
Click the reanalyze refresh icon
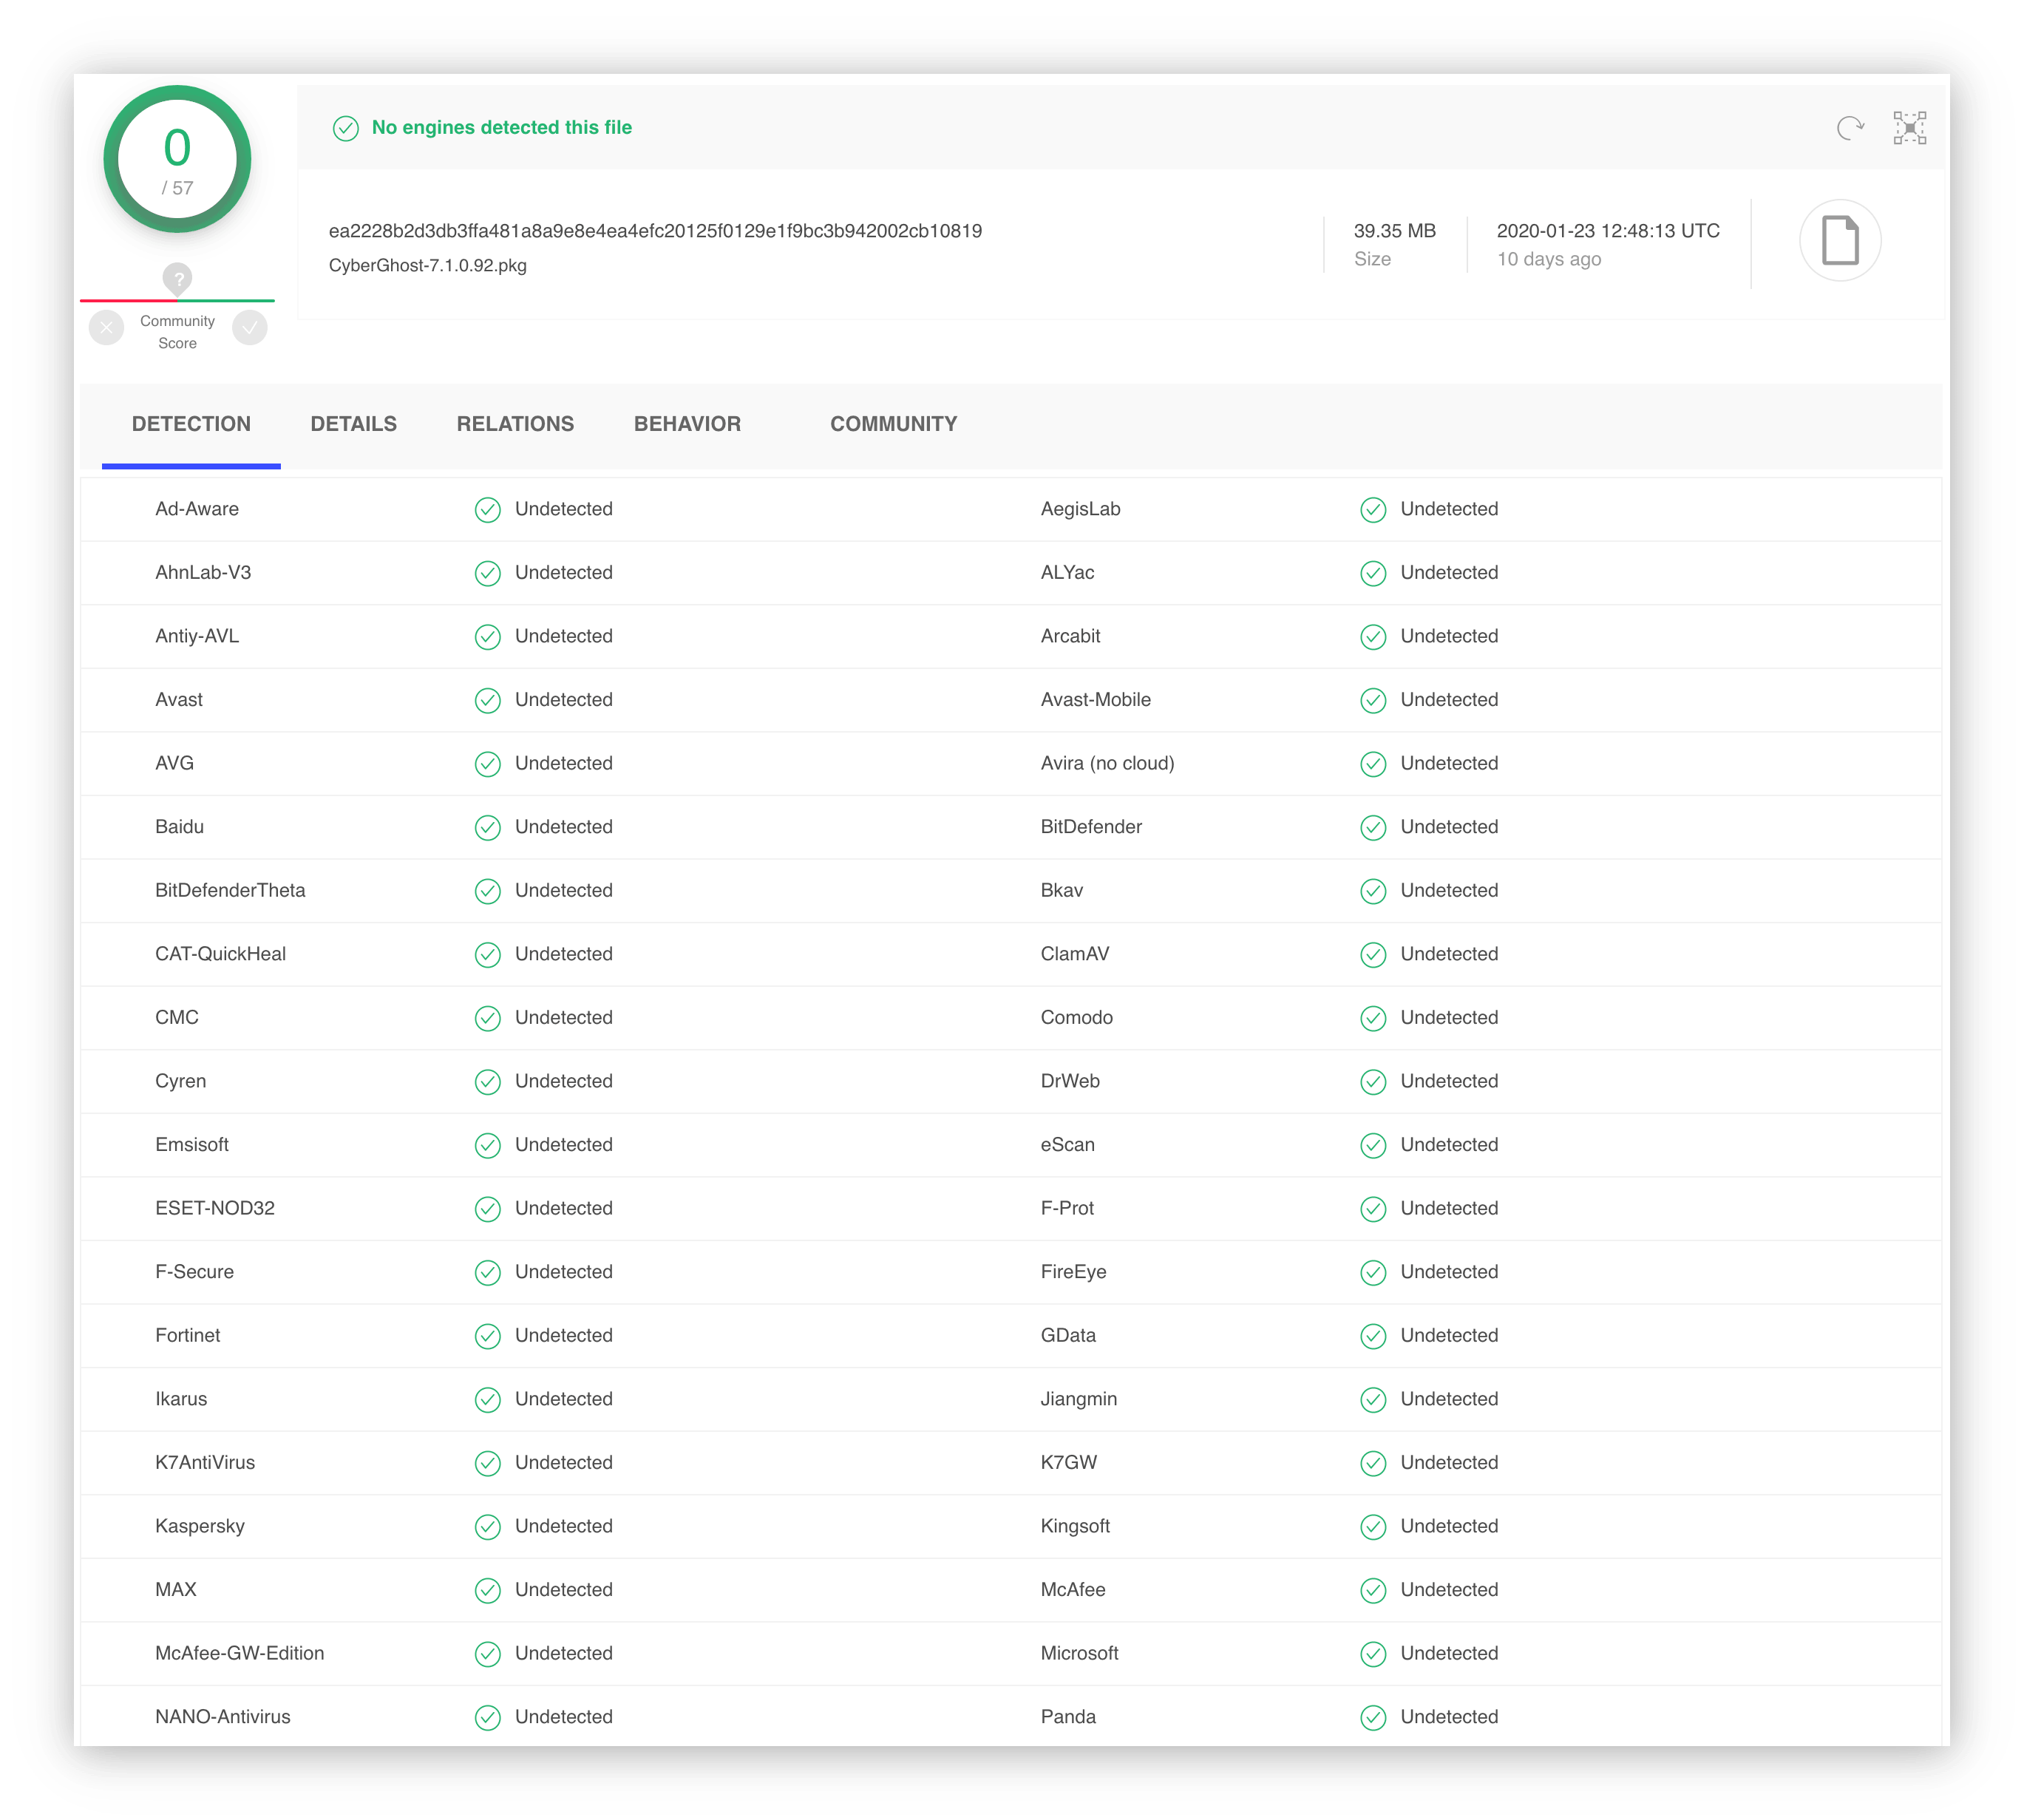pyautogui.click(x=1850, y=128)
